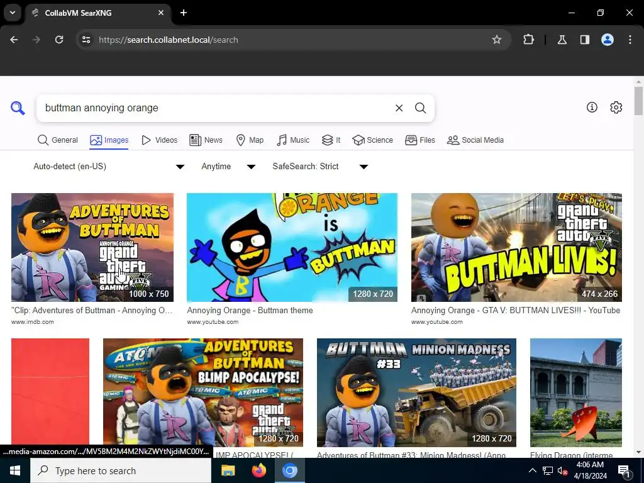The image size is (644, 483).
Task: View site information icon in address bar
Action: point(86,40)
